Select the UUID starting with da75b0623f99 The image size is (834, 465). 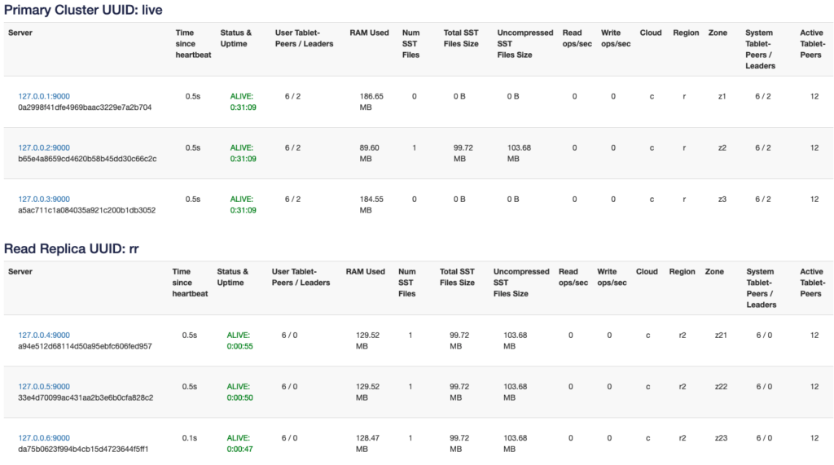click(x=83, y=449)
